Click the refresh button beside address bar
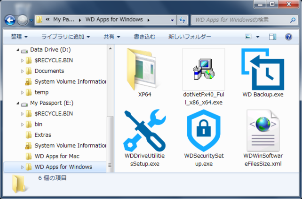The height and width of the screenshot is (199, 302). tap(182, 20)
